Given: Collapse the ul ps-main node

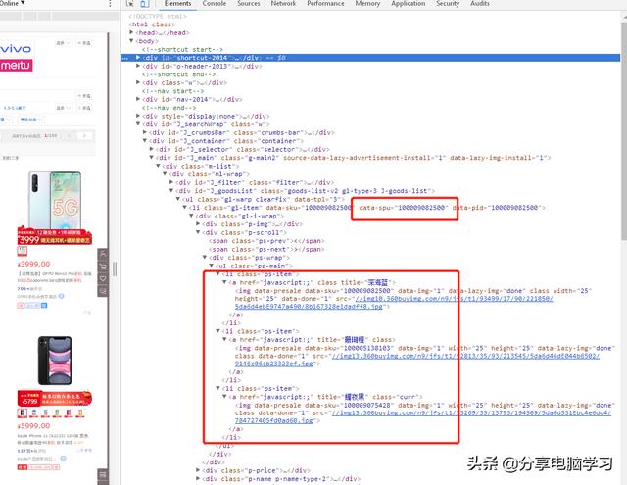Looking at the screenshot, I should pyautogui.click(x=212, y=266).
